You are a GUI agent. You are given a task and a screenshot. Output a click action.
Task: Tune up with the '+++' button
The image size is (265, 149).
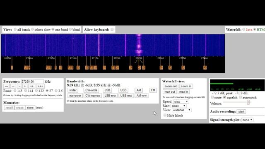[x=40, y=87]
